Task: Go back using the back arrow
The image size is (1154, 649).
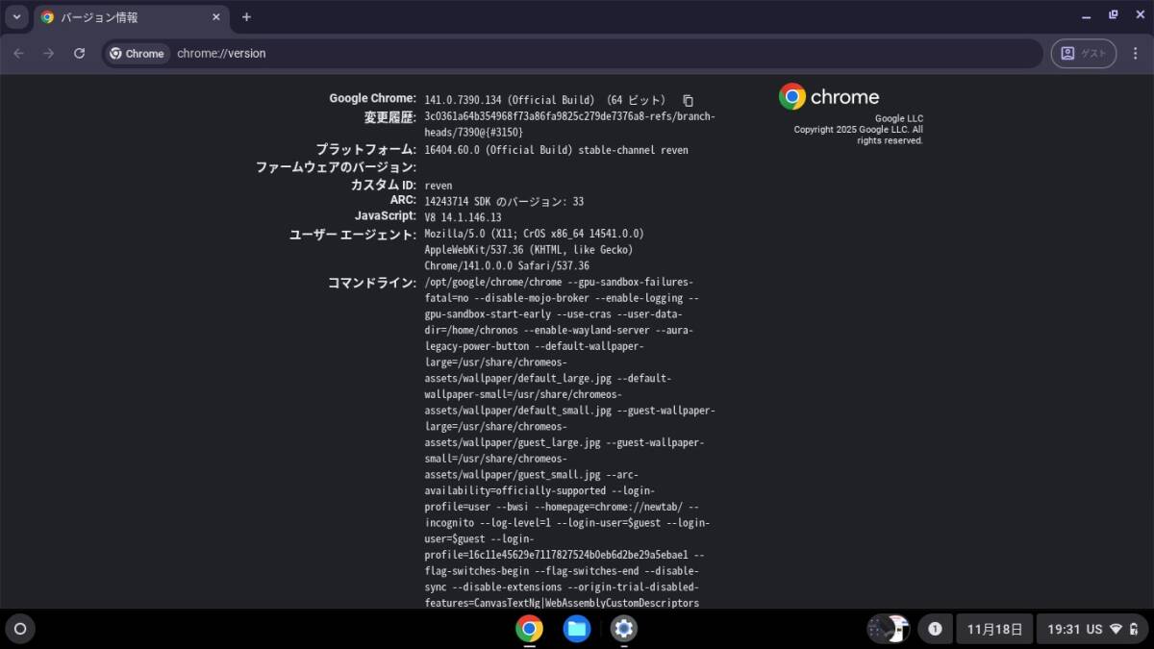Action: coord(18,54)
